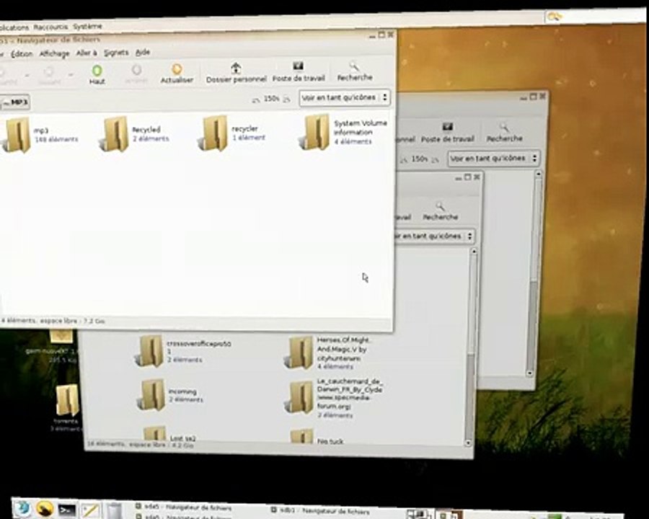Zoom in using the icon right of 150%

tap(286, 99)
